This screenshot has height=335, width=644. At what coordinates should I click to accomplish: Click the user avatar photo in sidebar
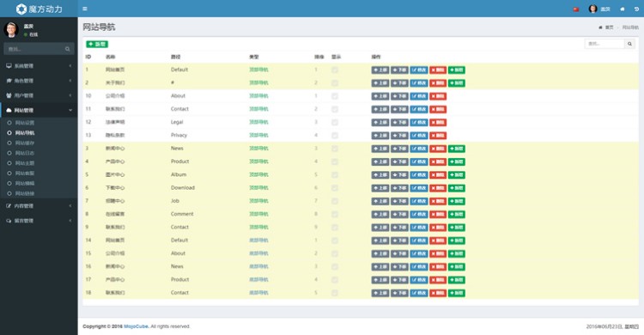point(10,30)
